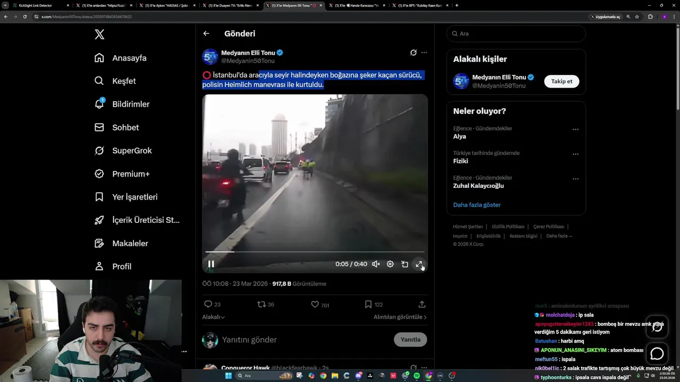Bookmark this page with the star

coord(637,16)
